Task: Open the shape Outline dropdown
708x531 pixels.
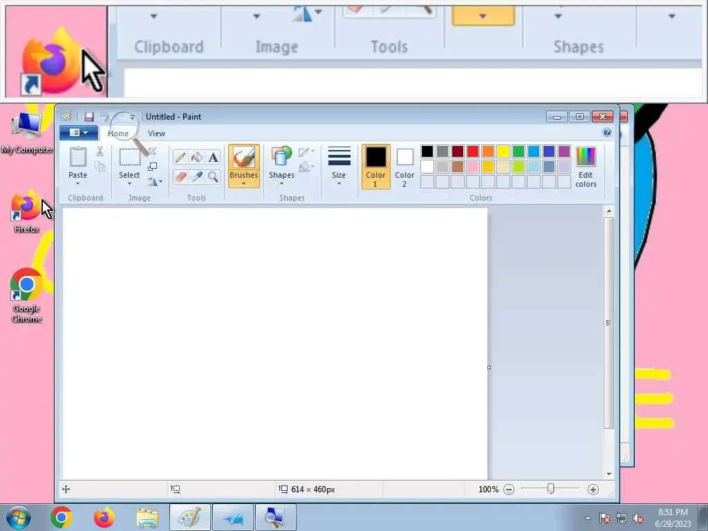Action: [x=306, y=151]
